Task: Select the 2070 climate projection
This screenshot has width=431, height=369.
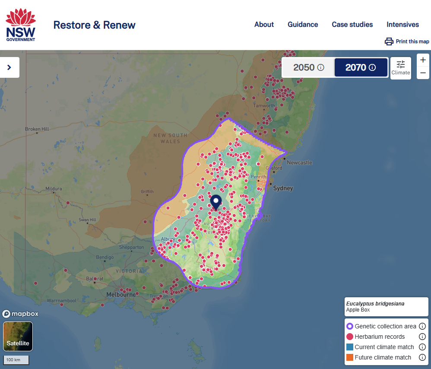Action: (x=361, y=67)
